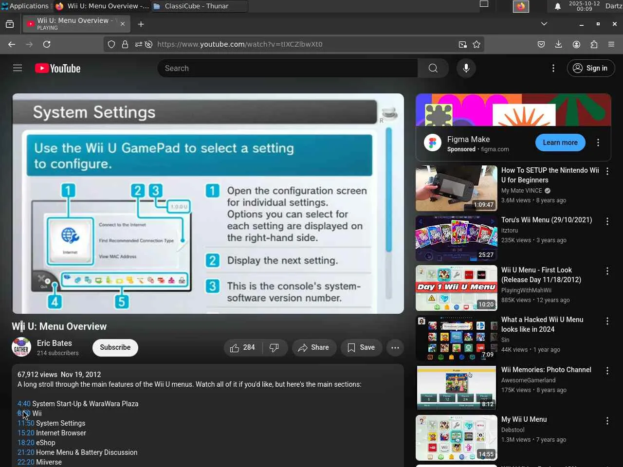This screenshot has height=467, width=623.
Task: Jump to 18:20 eShop timestamp
Action: 26,443
